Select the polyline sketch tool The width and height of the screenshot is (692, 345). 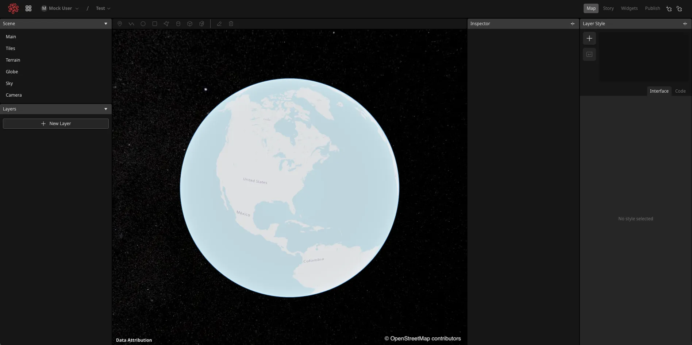click(x=131, y=24)
